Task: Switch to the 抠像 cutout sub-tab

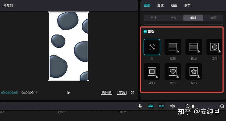Action: pyautogui.click(x=173, y=18)
